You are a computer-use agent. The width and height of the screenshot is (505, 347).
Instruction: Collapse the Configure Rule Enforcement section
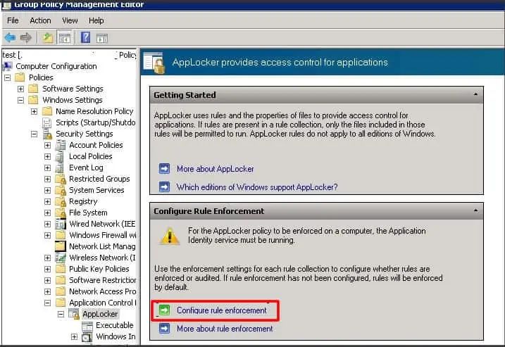coord(475,211)
